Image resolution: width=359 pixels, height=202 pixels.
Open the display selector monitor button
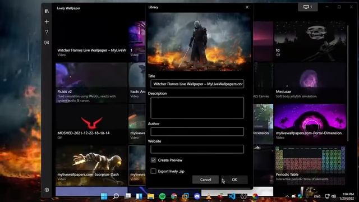pos(308,7)
